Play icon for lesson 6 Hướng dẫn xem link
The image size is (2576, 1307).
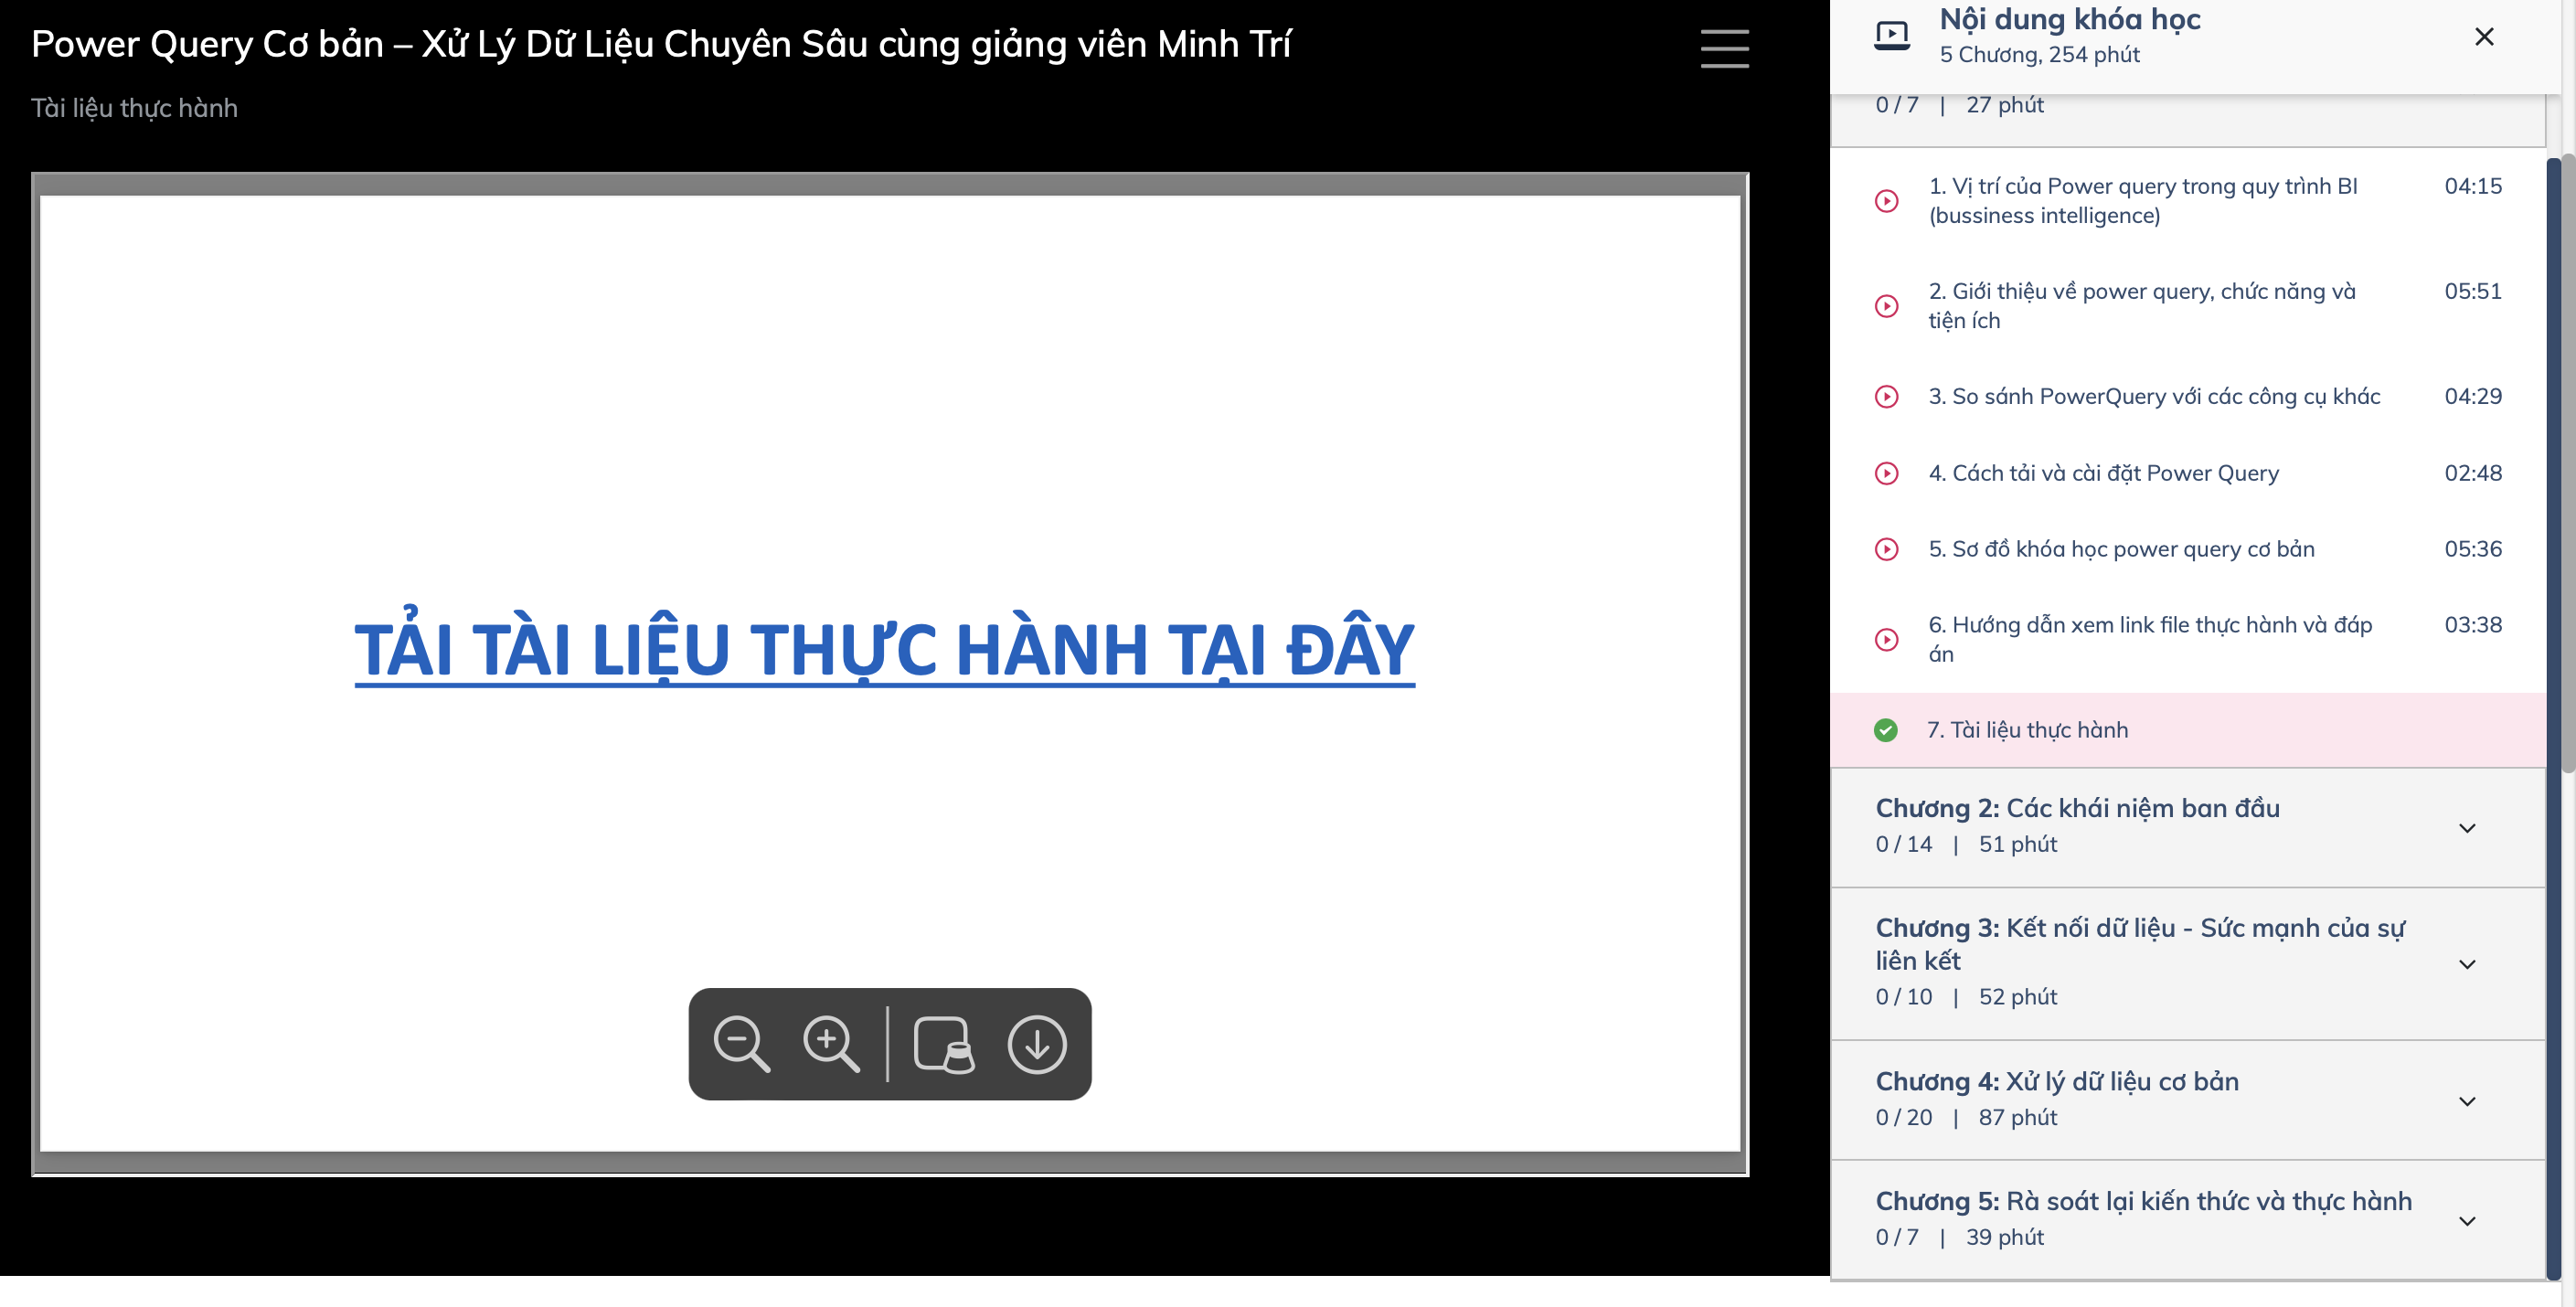point(1886,639)
